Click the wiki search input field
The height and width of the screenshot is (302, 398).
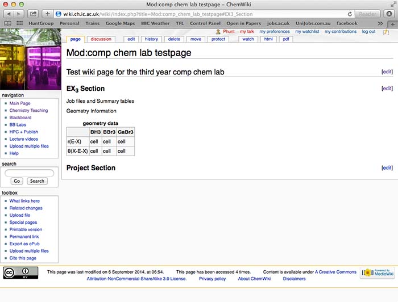(30, 173)
